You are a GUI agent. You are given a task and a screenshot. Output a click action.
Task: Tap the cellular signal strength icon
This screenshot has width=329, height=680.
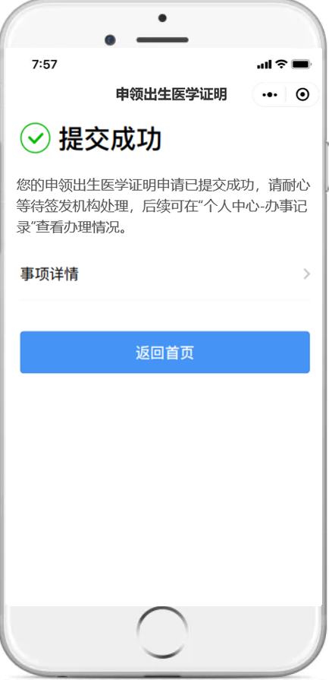point(264,65)
